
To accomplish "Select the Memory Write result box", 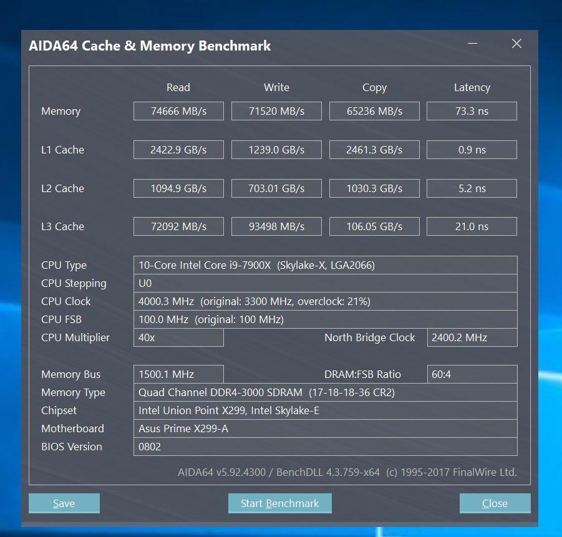I will (x=276, y=111).
